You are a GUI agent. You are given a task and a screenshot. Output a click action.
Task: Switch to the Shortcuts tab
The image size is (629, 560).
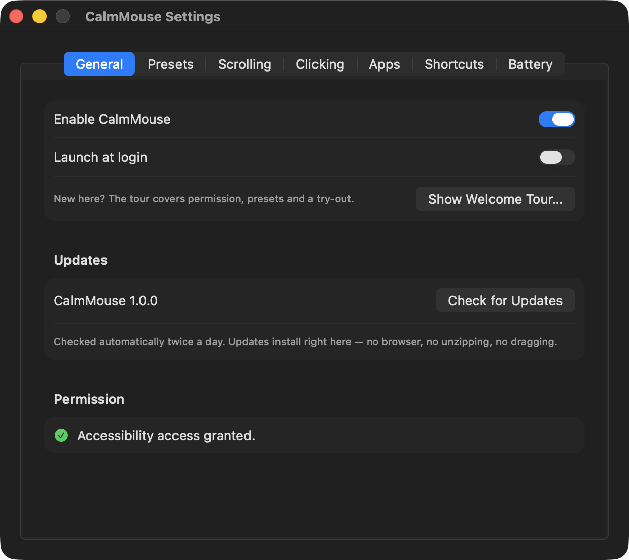point(454,64)
